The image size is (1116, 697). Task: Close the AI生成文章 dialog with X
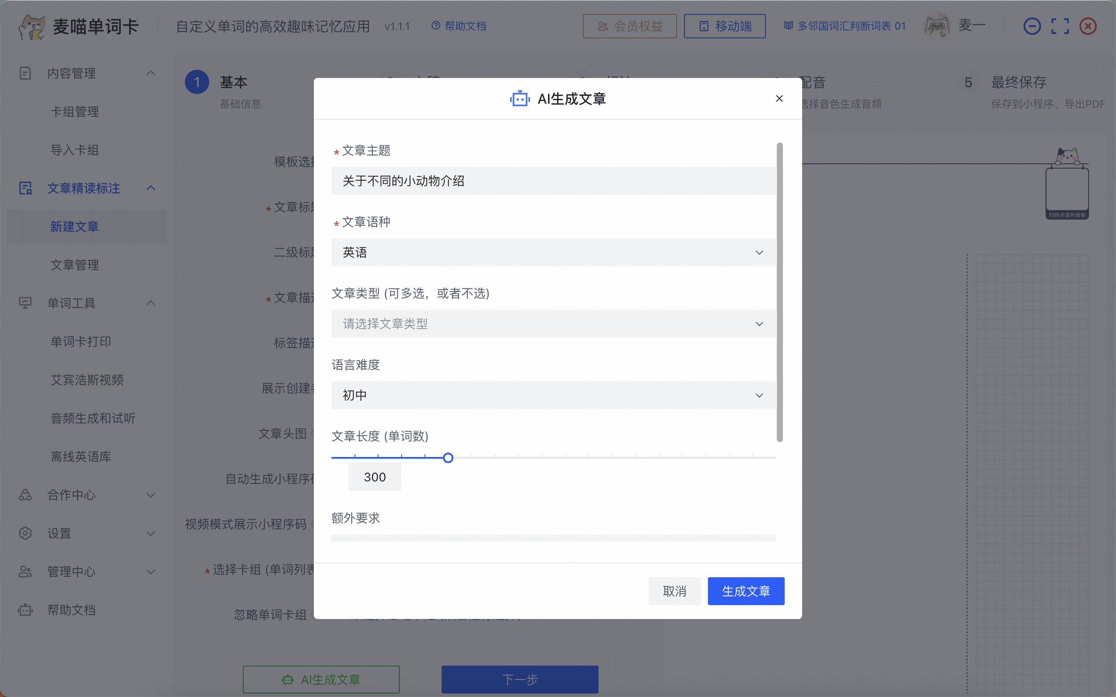(x=779, y=98)
